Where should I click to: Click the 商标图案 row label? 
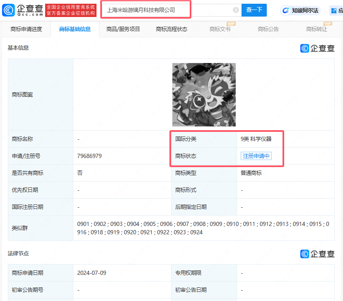[x=22, y=95]
